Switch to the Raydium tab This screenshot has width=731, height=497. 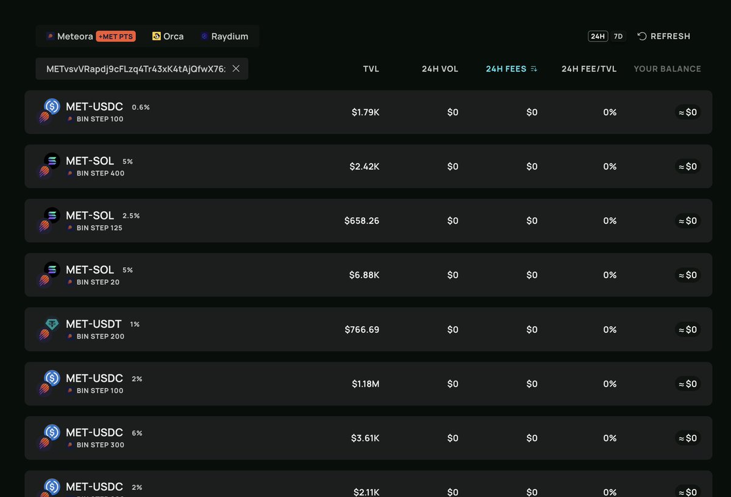tap(224, 37)
